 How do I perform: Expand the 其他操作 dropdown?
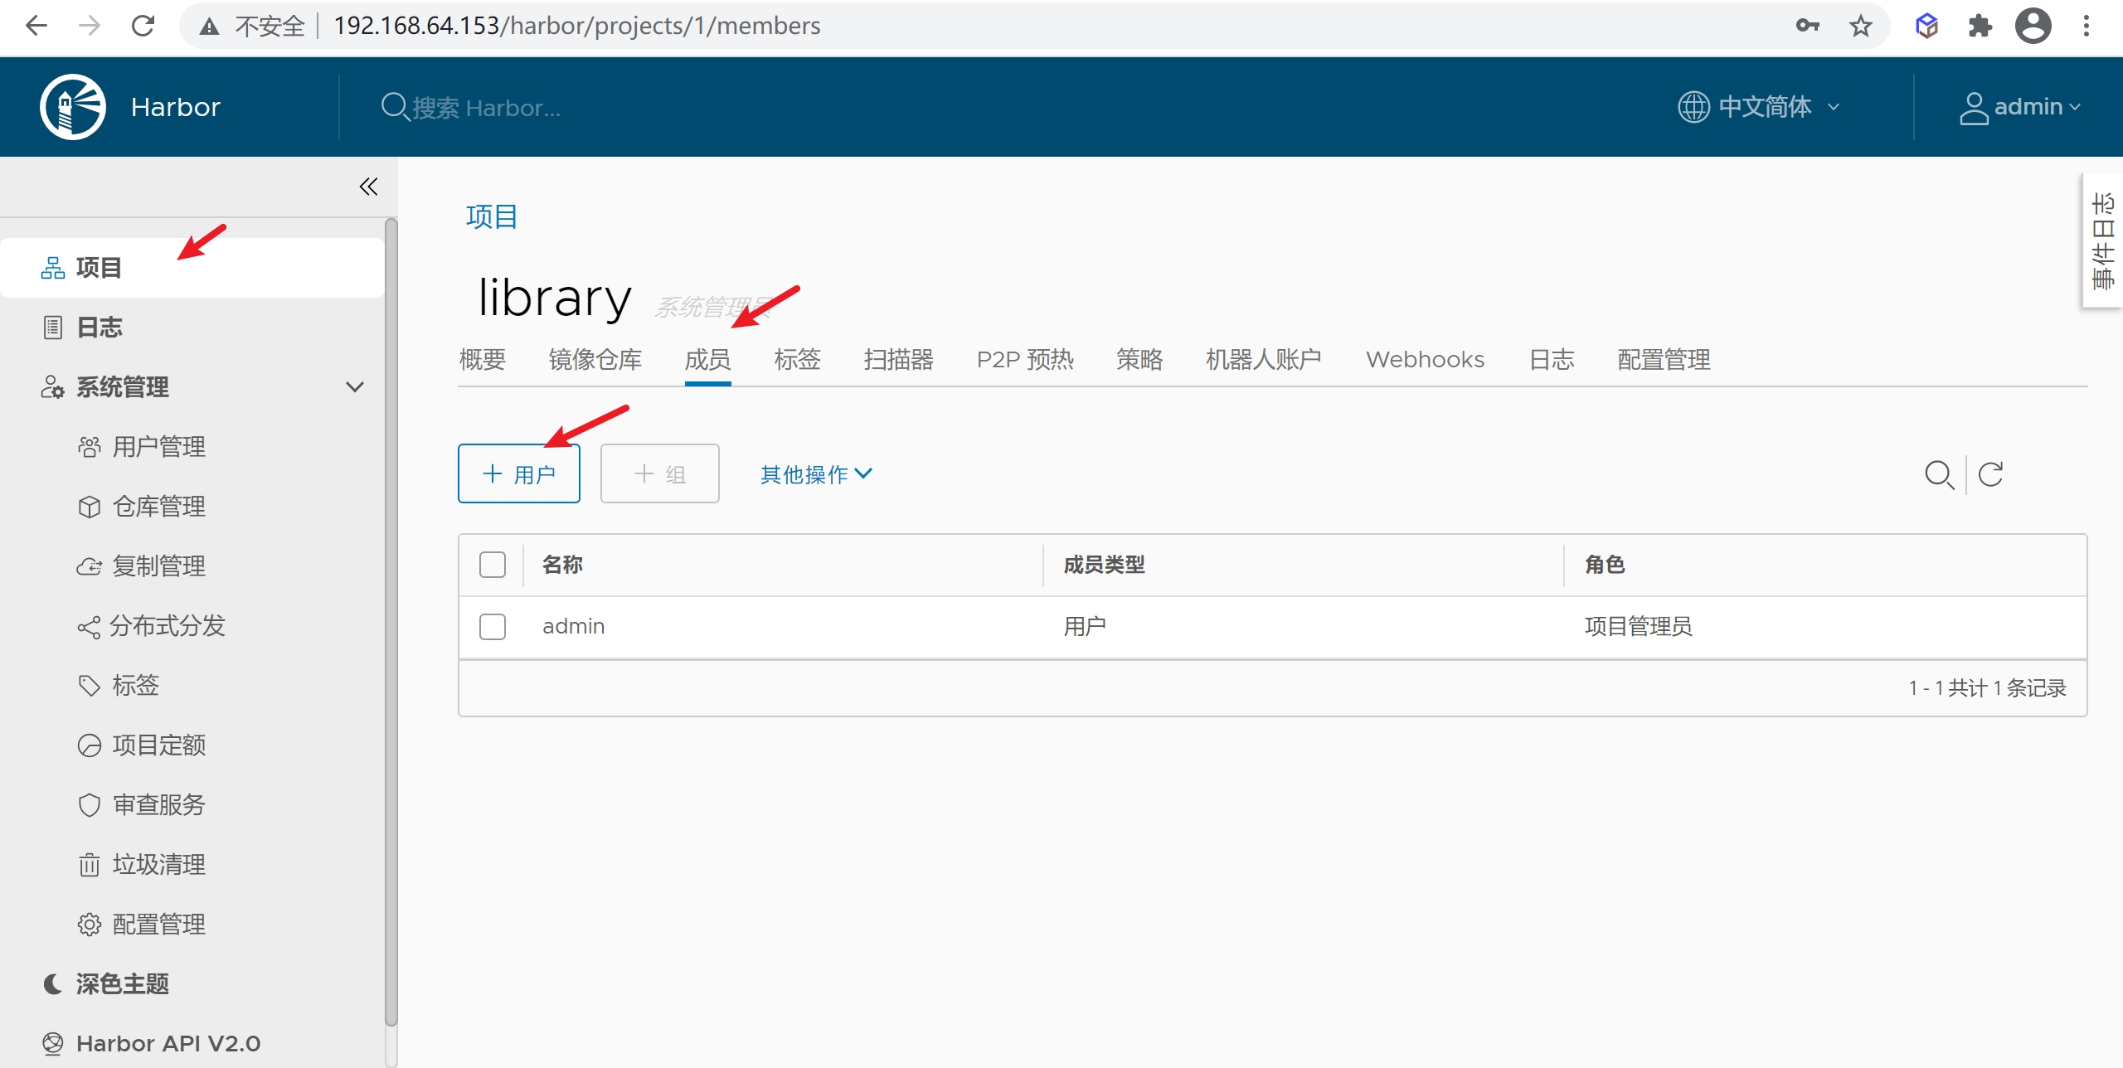pyautogui.click(x=815, y=473)
